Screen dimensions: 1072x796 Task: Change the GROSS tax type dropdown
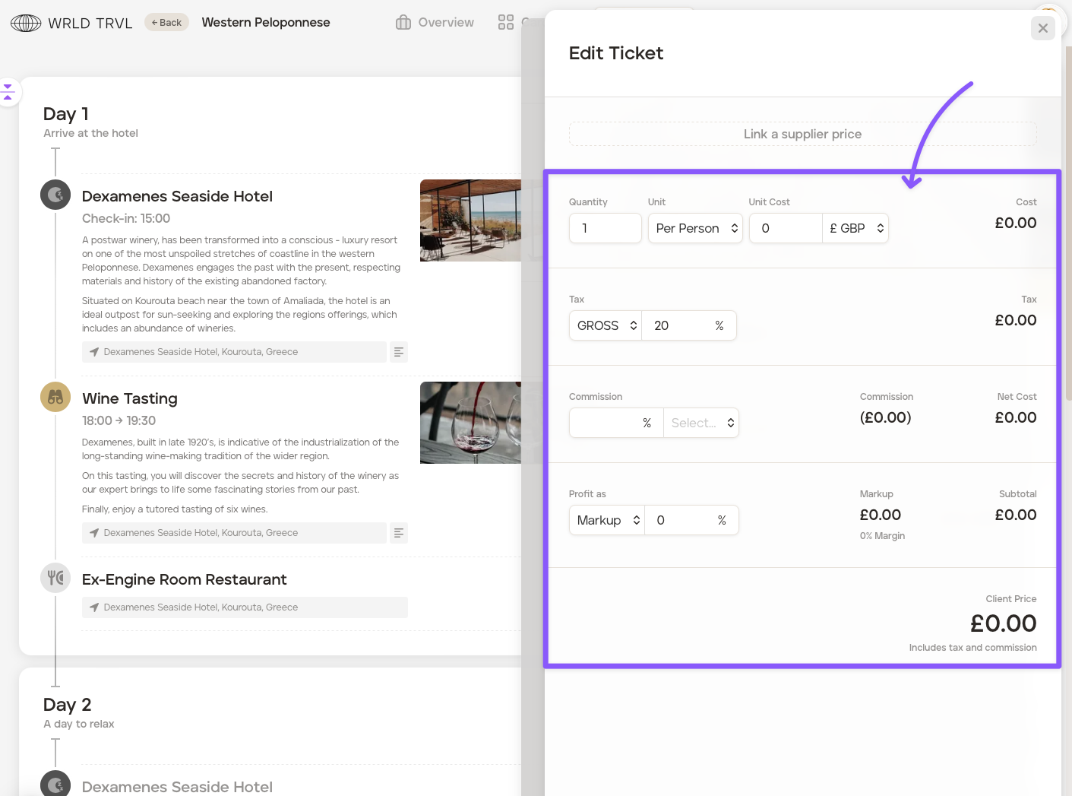click(x=606, y=325)
